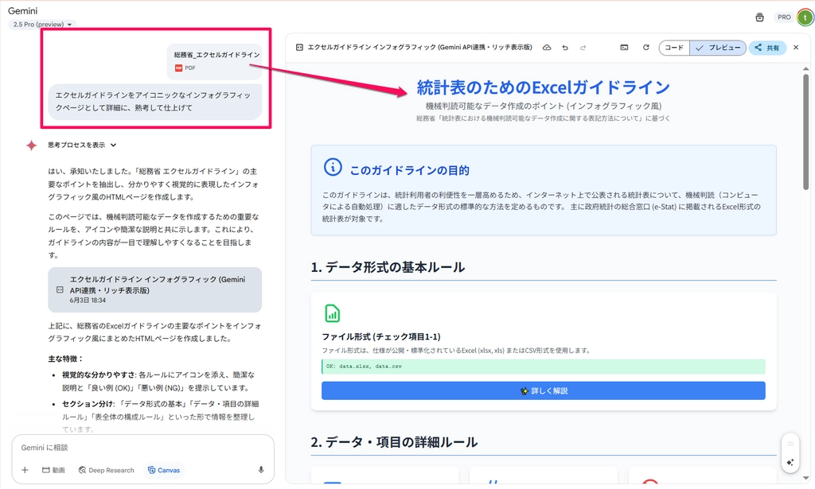
Task: Click the microphone icon
Action: (261, 470)
